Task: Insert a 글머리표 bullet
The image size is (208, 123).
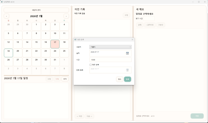Action: pos(150,25)
